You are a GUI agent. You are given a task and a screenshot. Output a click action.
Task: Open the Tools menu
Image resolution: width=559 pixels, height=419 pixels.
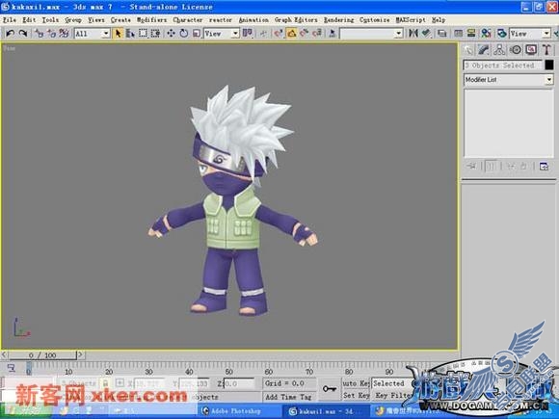(50, 20)
